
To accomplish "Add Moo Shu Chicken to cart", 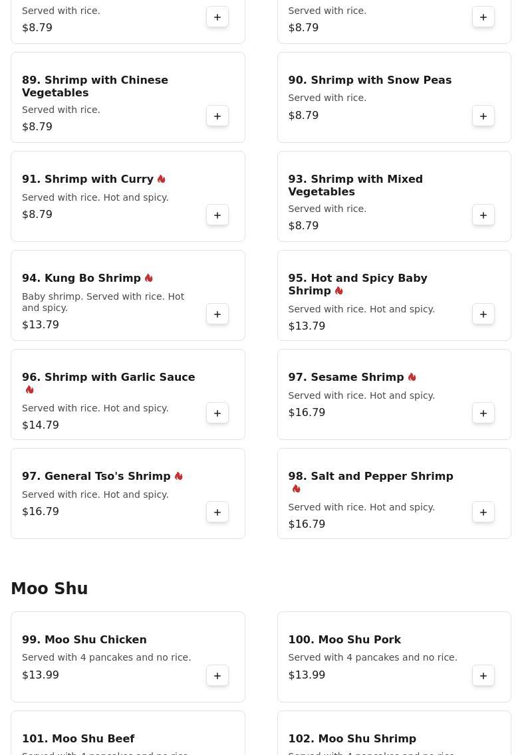I will coord(217,676).
